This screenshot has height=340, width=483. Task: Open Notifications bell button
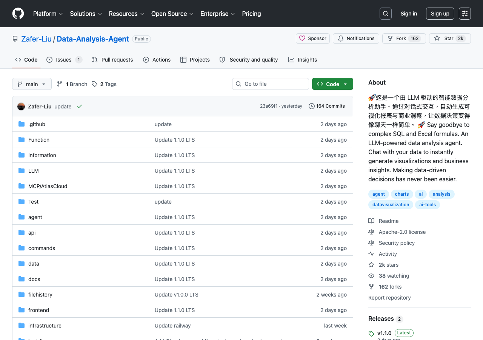click(x=356, y=39)
